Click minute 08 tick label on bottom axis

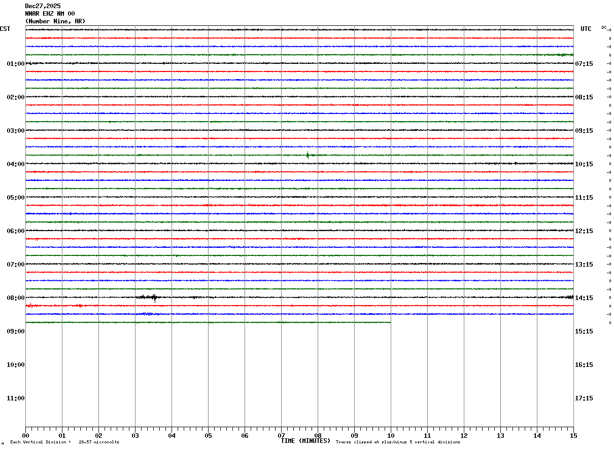pos(318,436)
